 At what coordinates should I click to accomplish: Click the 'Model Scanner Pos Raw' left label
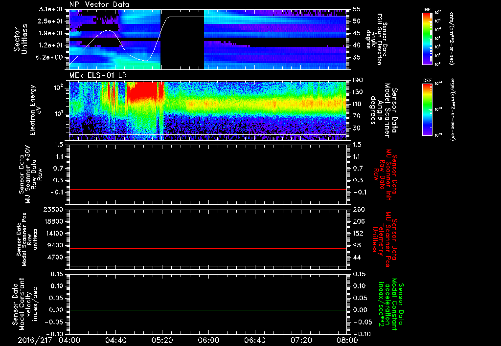[x=27, y=240]
